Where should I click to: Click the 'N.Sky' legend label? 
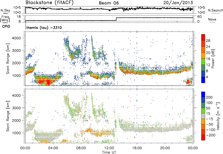click(x=5, y=10)
